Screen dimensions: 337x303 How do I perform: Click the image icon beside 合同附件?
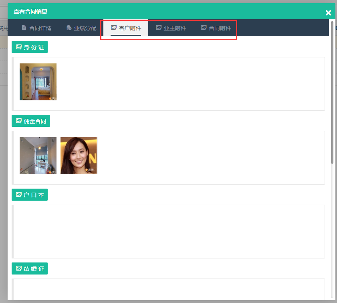[204, 28]
